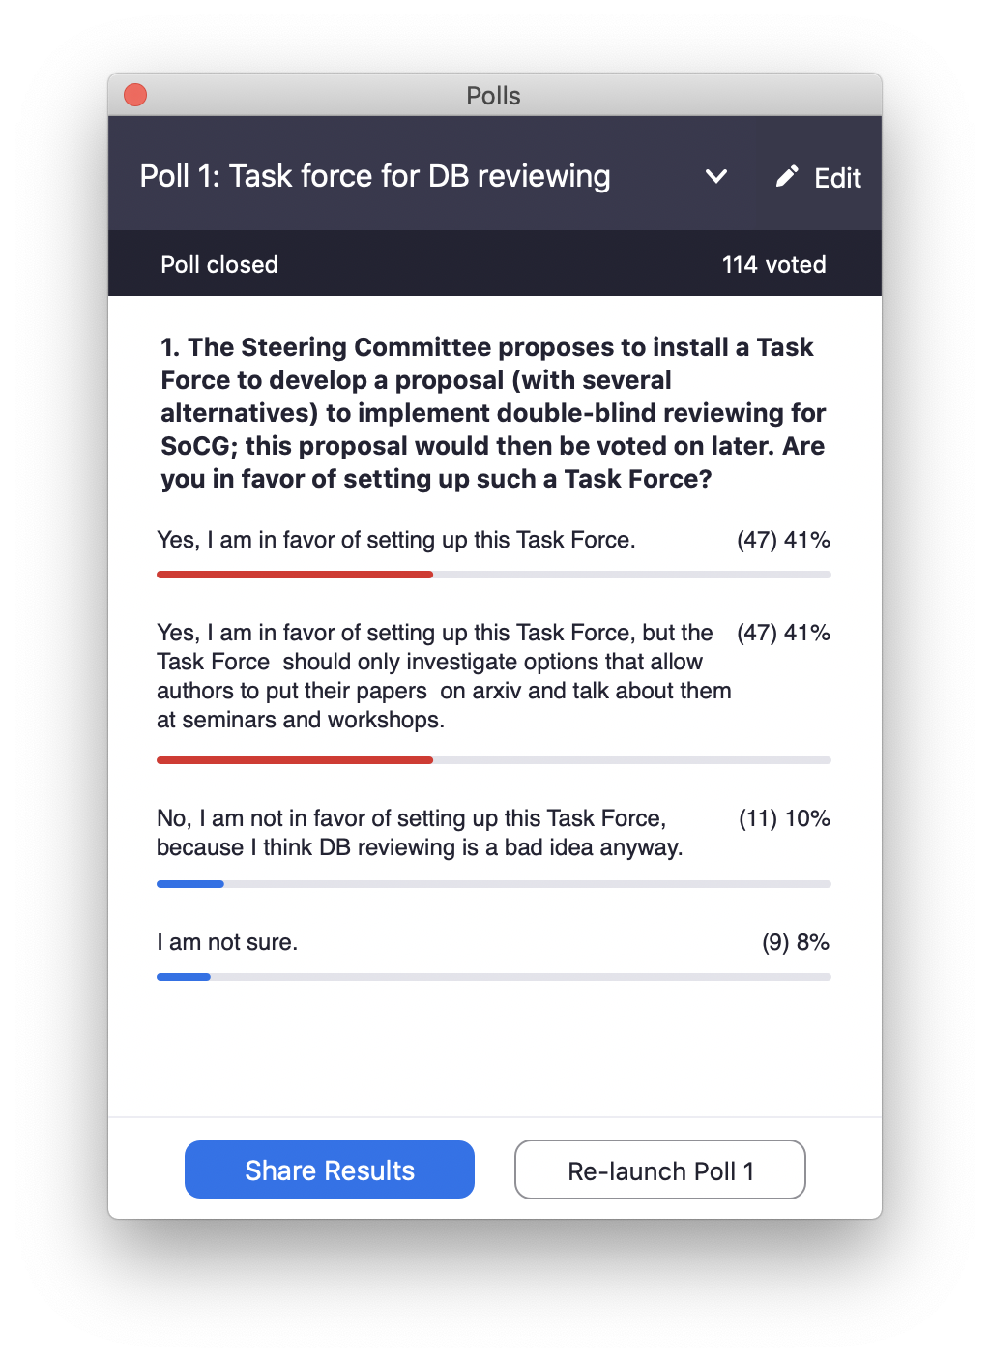The image size is (990, 1362).
Task: Click the 'I am not sure' progress bar
Action: coord(494,977)
